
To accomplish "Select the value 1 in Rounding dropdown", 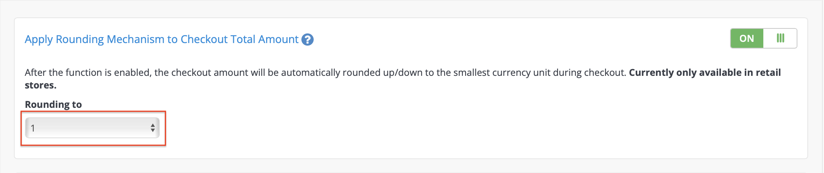I will click(33, 128).
